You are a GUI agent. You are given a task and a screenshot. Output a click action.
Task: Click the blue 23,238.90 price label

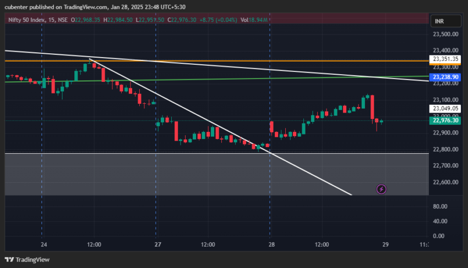[x=445, y=77]
